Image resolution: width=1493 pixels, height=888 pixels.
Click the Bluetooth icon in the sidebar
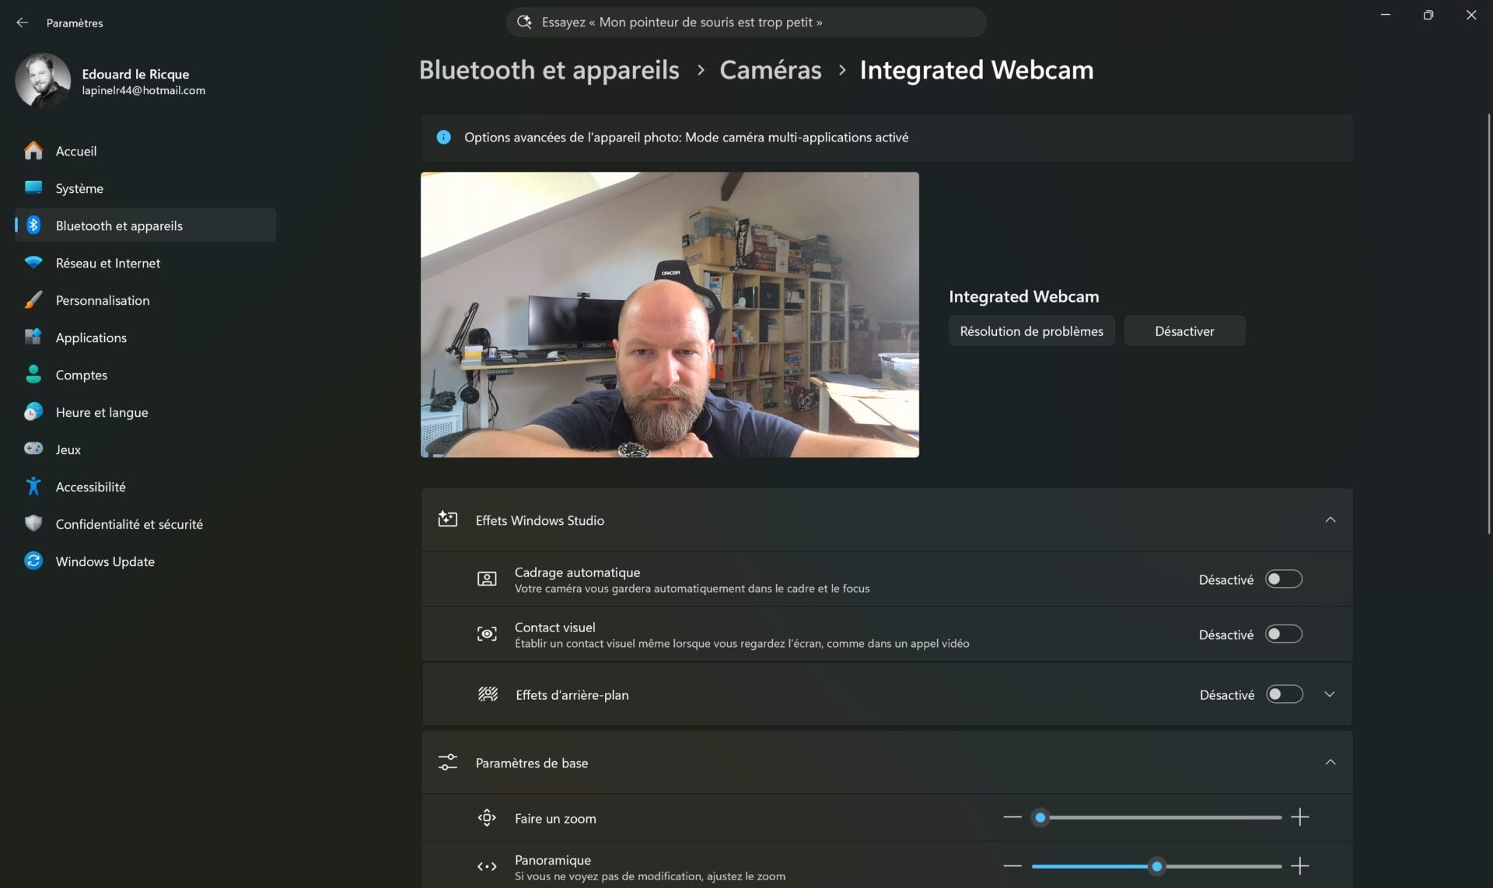point(33,225)
